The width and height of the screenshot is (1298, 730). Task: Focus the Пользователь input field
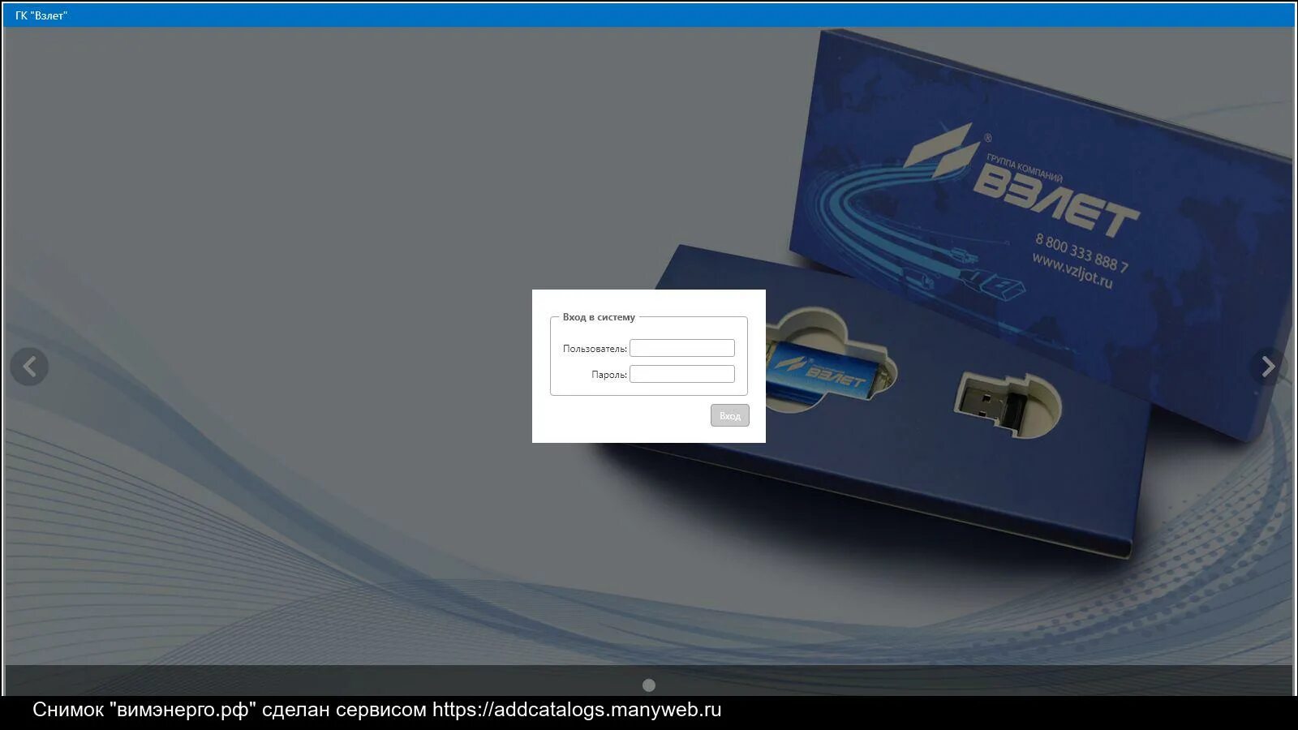click(x=682, y=348)
